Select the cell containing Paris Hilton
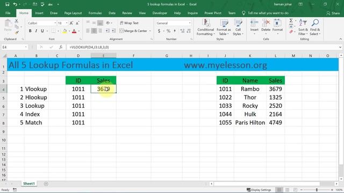Viewport: 344px width, 193px height. [x=250, y=123]
